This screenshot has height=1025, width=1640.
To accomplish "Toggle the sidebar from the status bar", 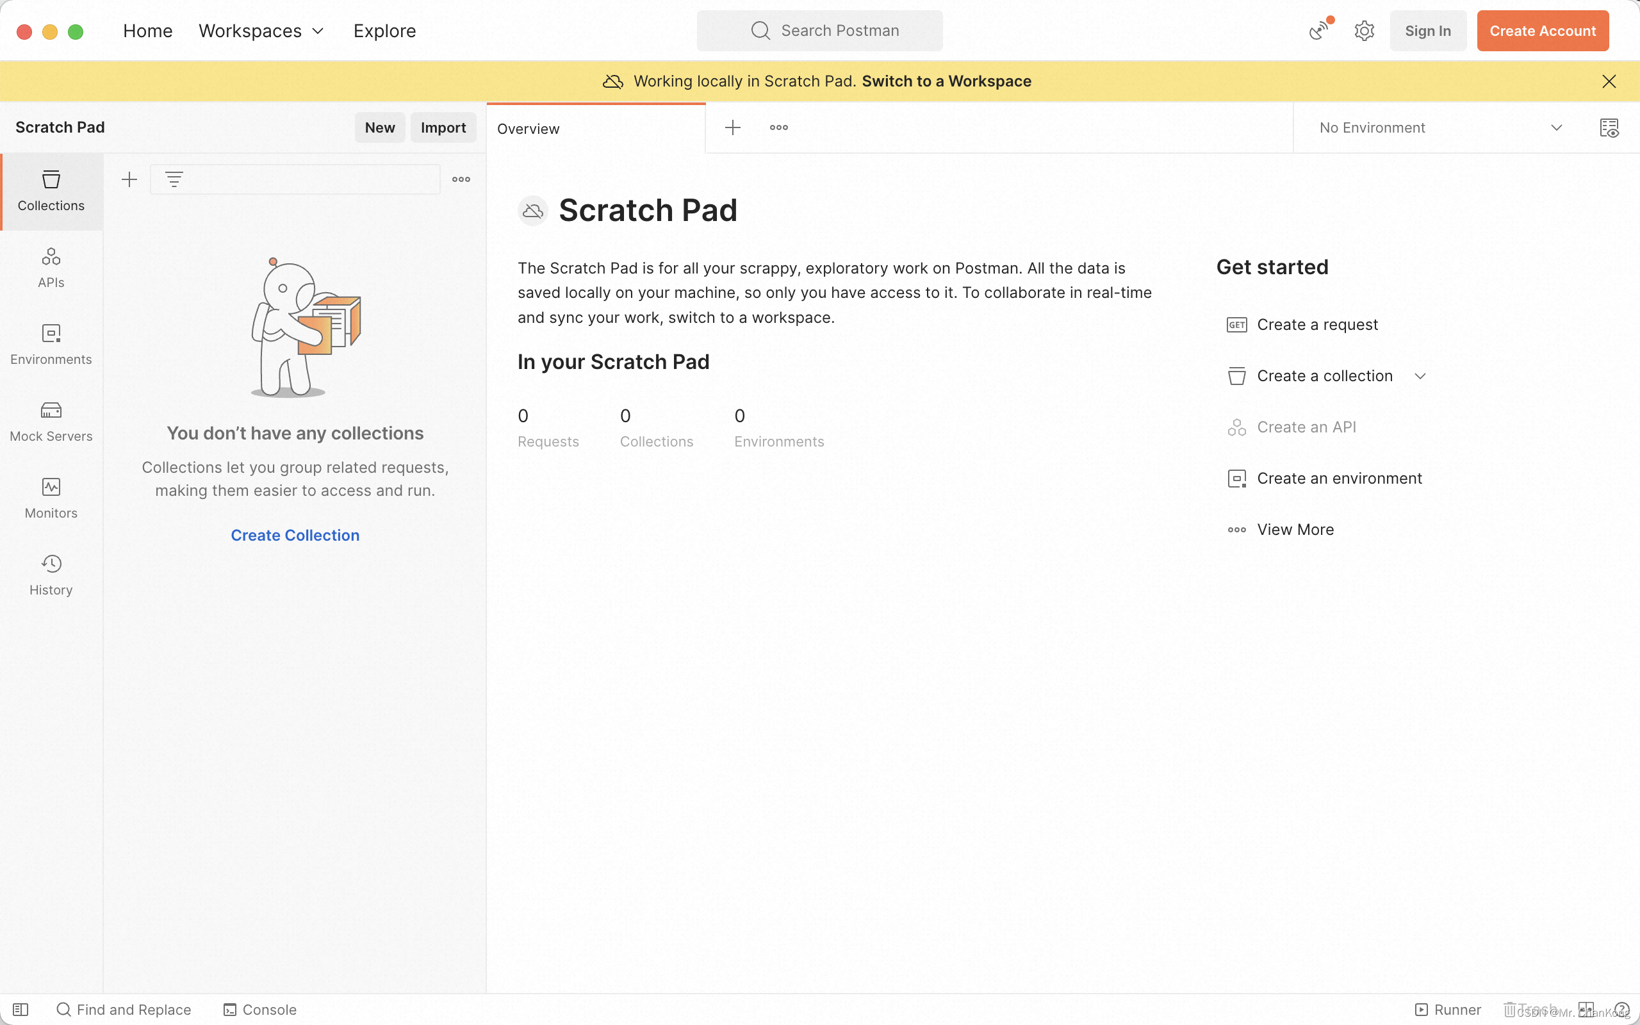I will point(20,1010).
